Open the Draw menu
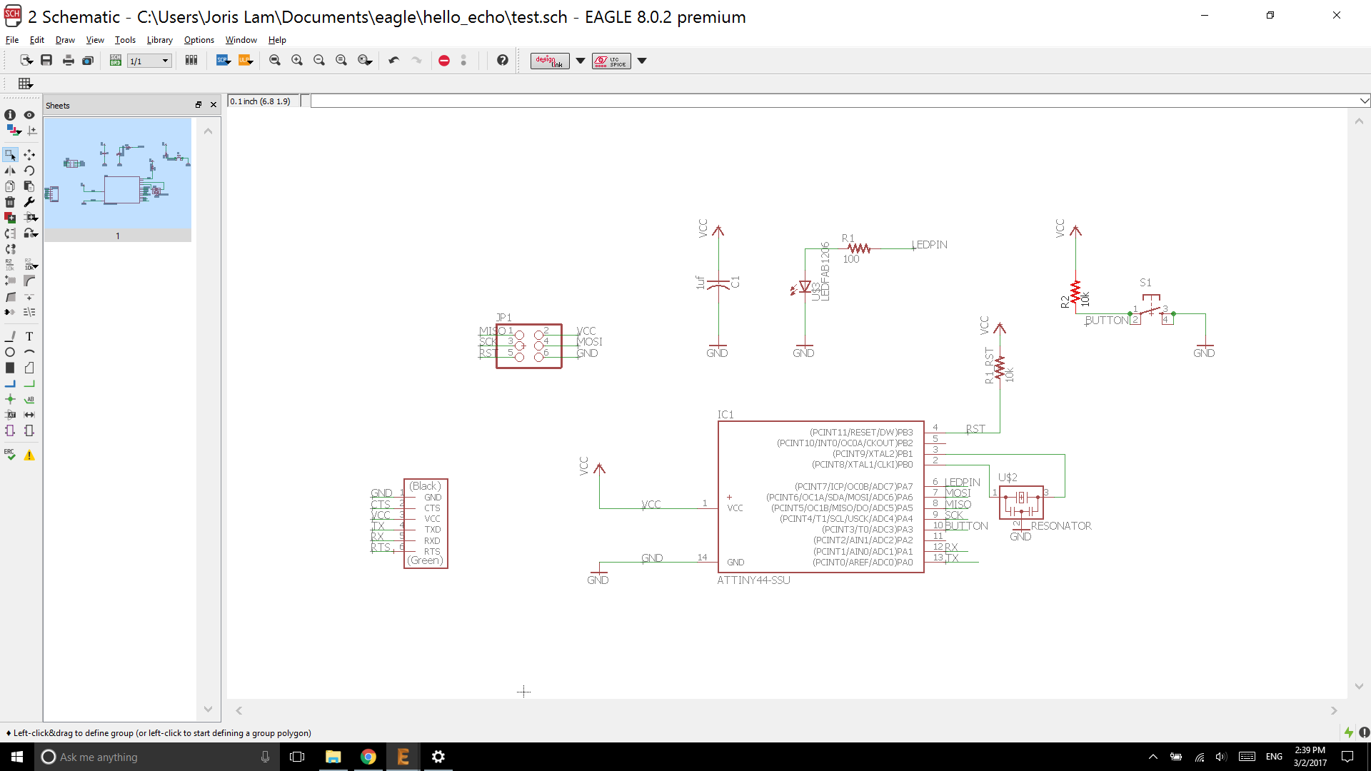This screenshot has width=1371, height=771. tap(65, 40)
